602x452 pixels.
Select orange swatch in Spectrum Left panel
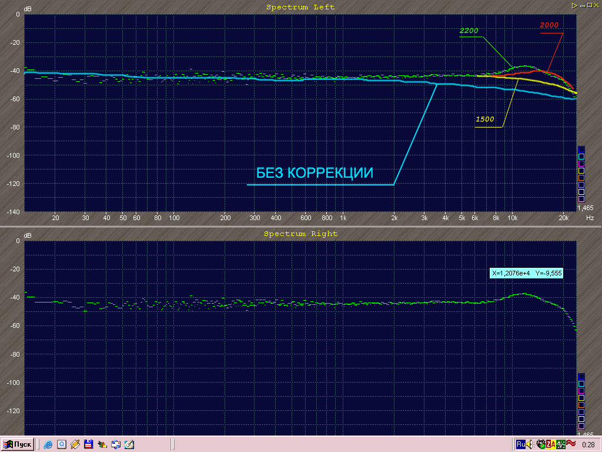581,178
